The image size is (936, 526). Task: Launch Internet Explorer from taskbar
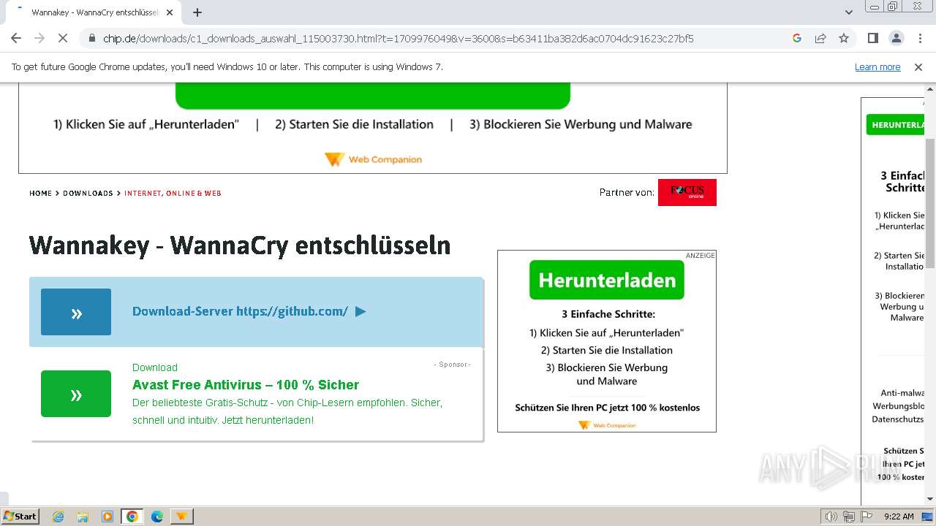[58, 517]
